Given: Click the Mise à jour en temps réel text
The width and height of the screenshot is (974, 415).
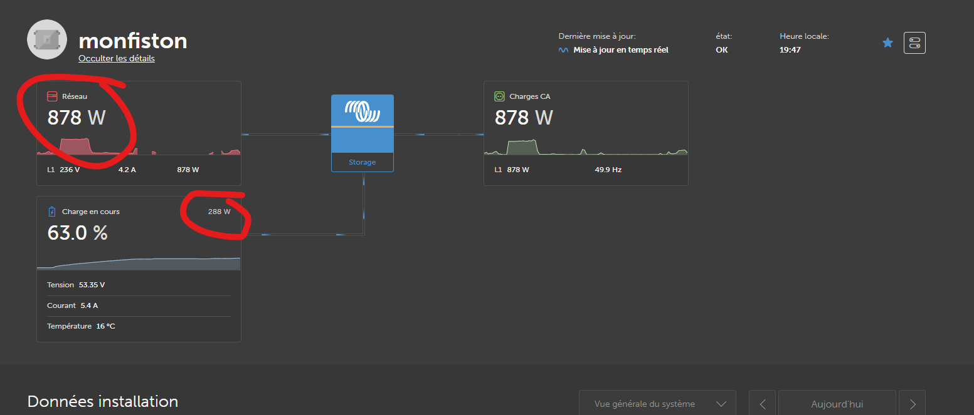Looking at the screenshot, I should pos(621,50).
